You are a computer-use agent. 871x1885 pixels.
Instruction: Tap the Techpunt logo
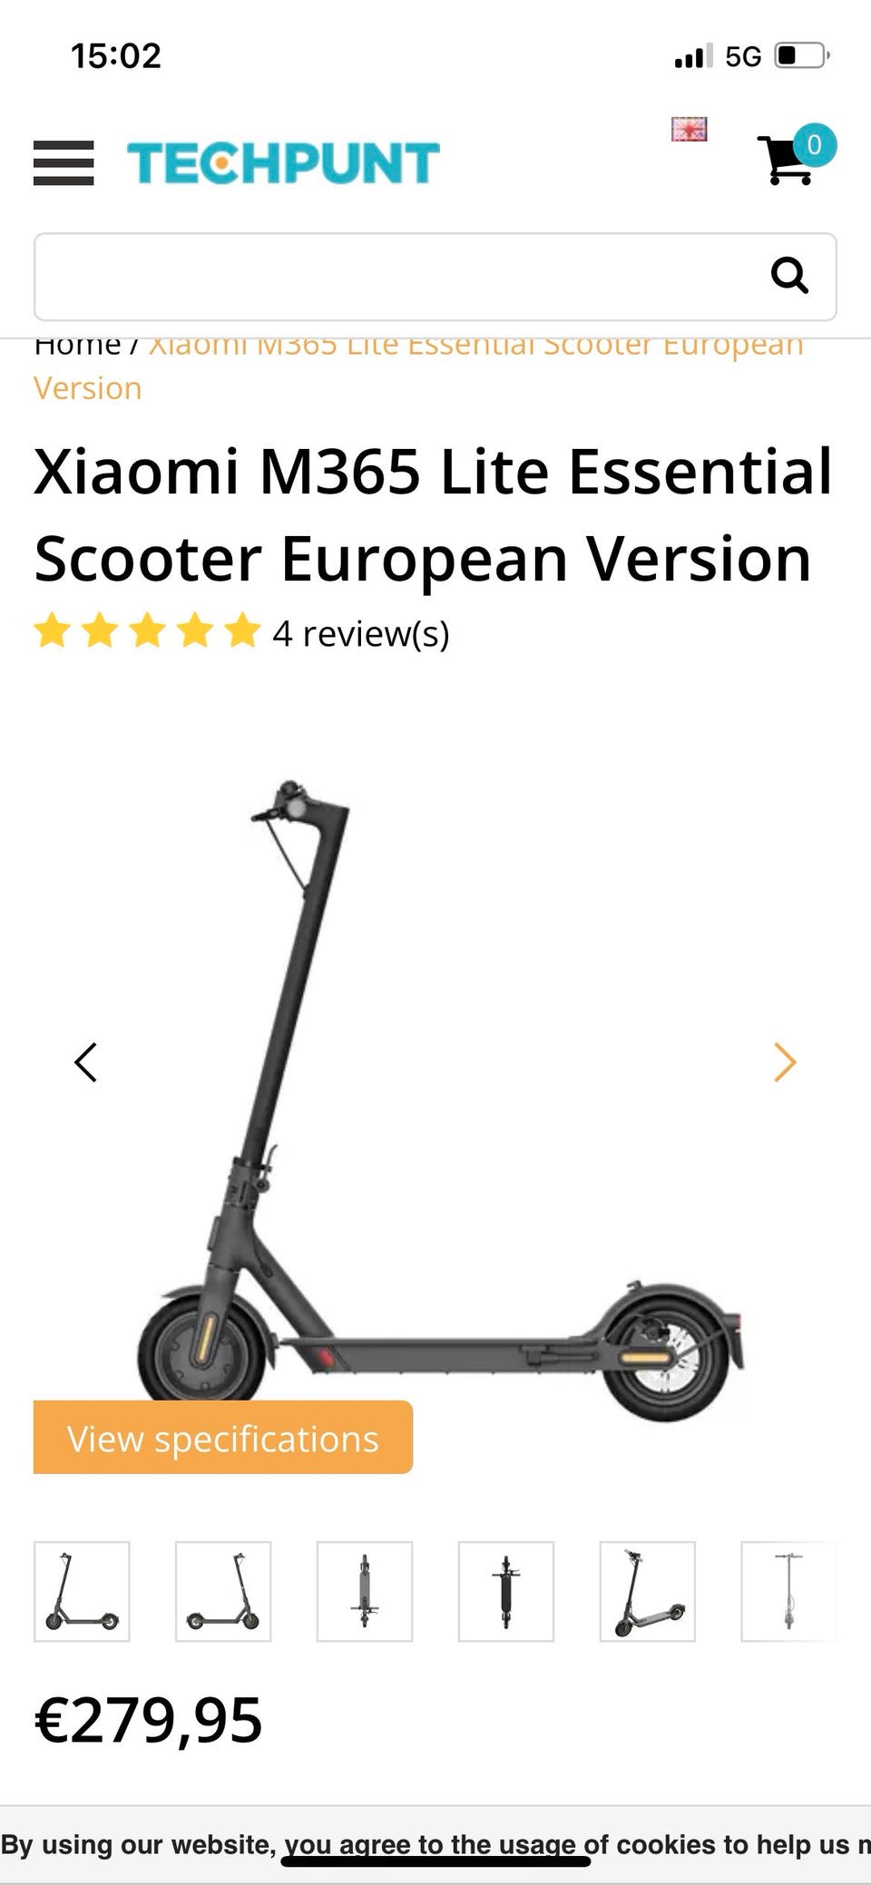283,163
